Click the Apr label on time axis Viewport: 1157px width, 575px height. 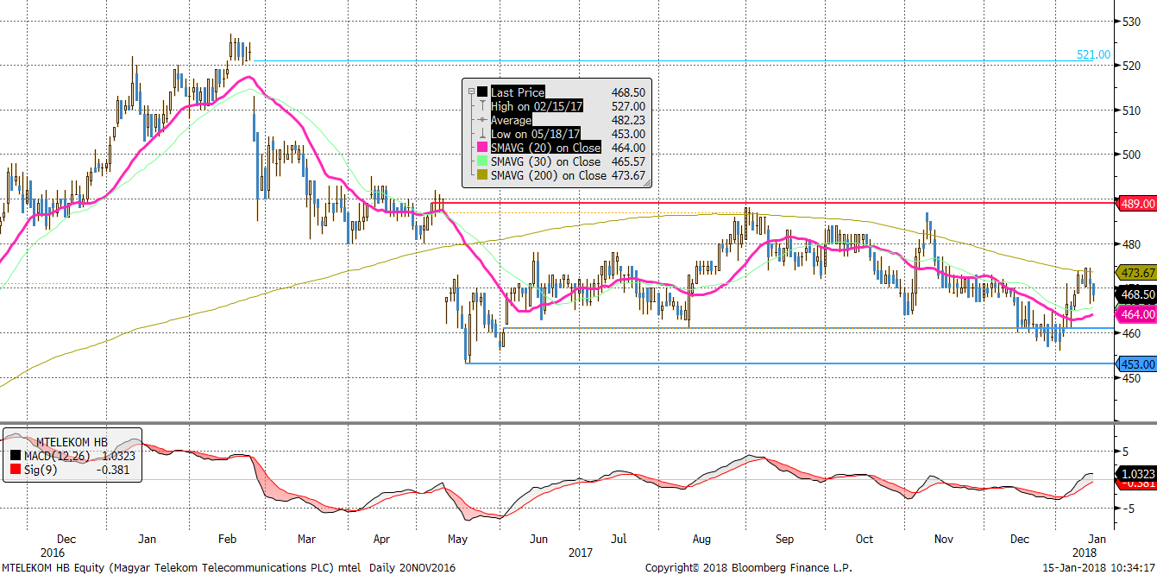pyautogui.click(x=382, y=539)
